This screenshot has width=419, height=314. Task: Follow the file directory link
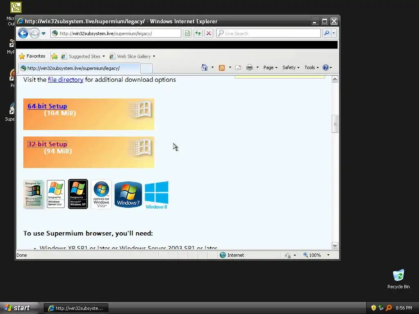tap(65, 80)
